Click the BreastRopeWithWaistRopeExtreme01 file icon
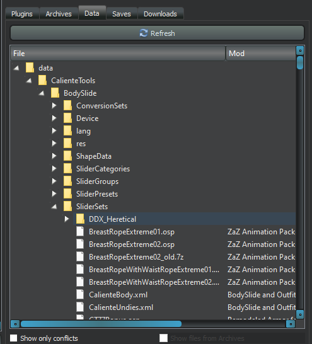Screen dimensions: 312x344 80,269
